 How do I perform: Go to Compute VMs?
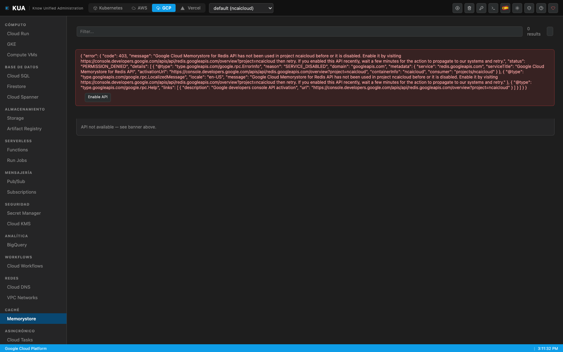33,55
